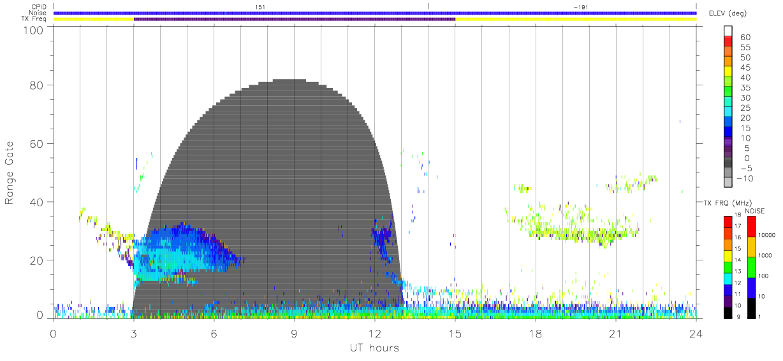
Task: Click the white top segment of ELEV colorbar
Action: click(x=728, y=32)
